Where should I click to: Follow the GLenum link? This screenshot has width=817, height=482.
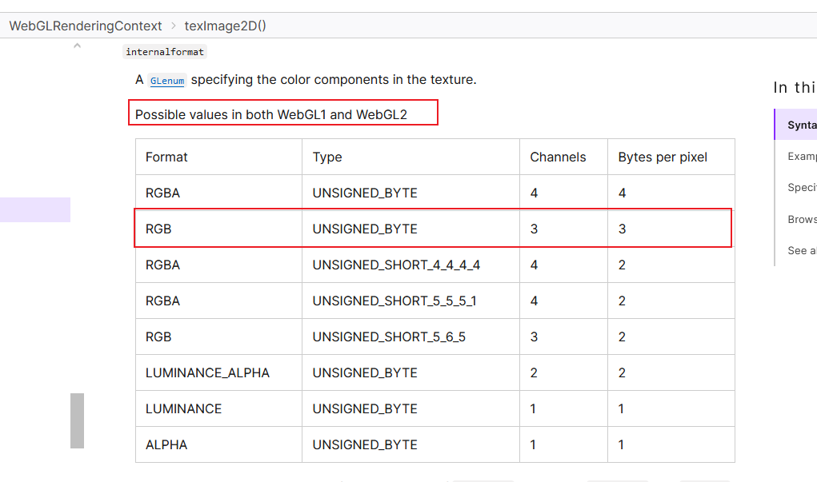click(x=167, y=81)
